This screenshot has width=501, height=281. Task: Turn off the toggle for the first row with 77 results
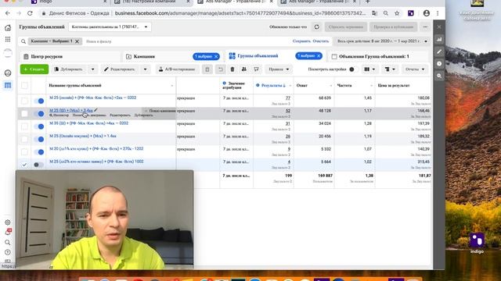38,101
